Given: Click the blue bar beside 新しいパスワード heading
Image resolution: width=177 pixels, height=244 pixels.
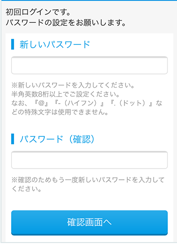Looking at the screenshot, I should pyautogui.click(x=13, y=44).
